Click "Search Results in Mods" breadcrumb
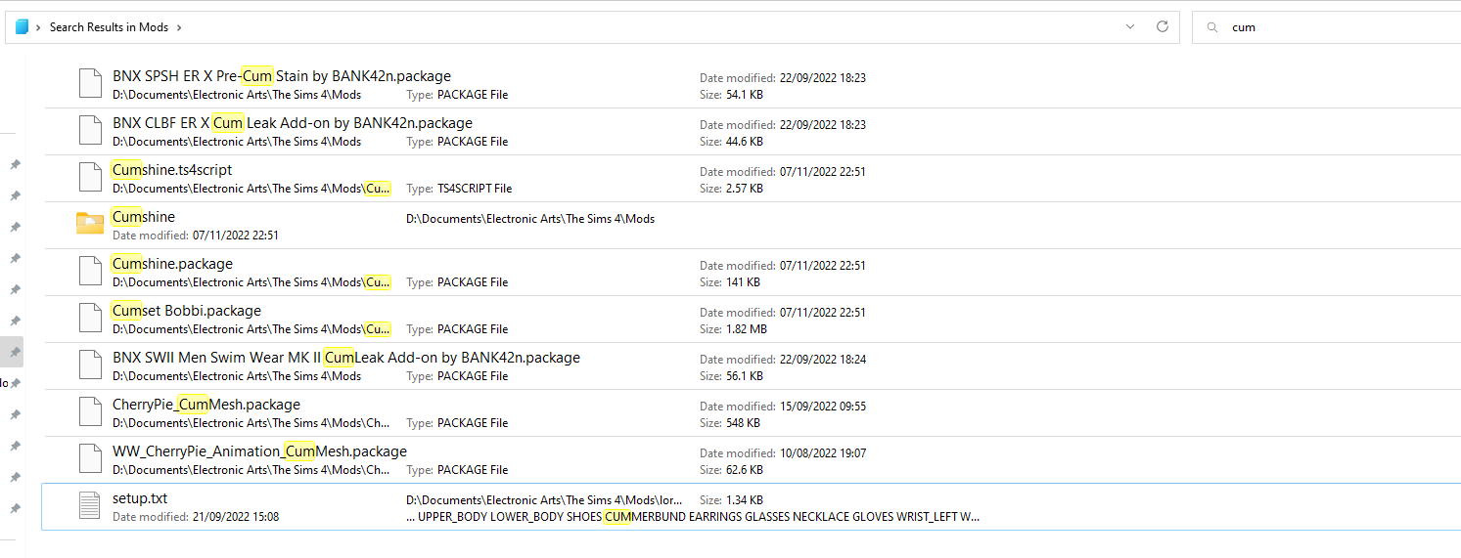 [110, 27]
